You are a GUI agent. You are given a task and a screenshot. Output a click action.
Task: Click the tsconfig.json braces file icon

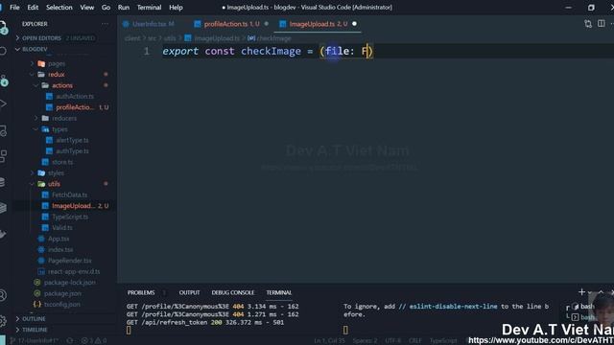[37, 304]
